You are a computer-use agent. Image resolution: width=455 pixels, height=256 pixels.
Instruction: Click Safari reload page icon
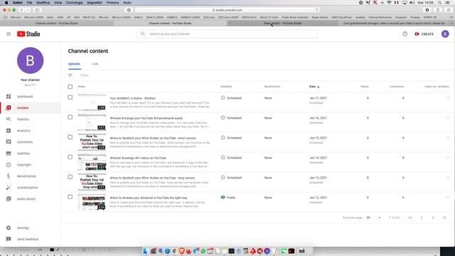[316, 10]
